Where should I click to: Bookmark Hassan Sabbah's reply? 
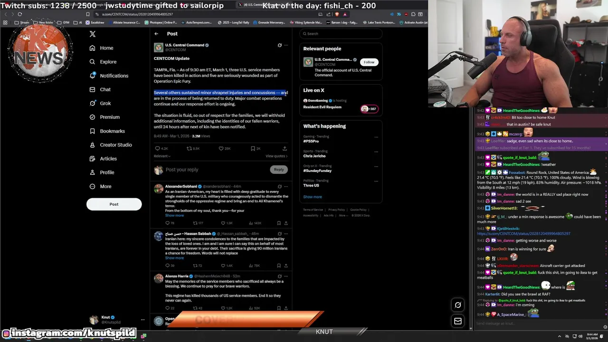click(x=279, y=266)
